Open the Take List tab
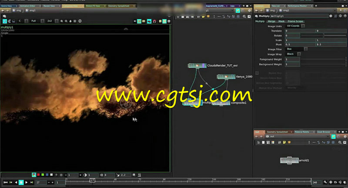 click(278, 6)
